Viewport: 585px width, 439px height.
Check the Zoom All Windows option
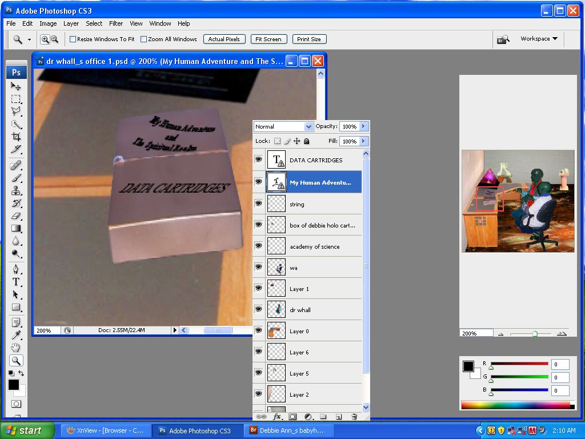click(144, 39)
